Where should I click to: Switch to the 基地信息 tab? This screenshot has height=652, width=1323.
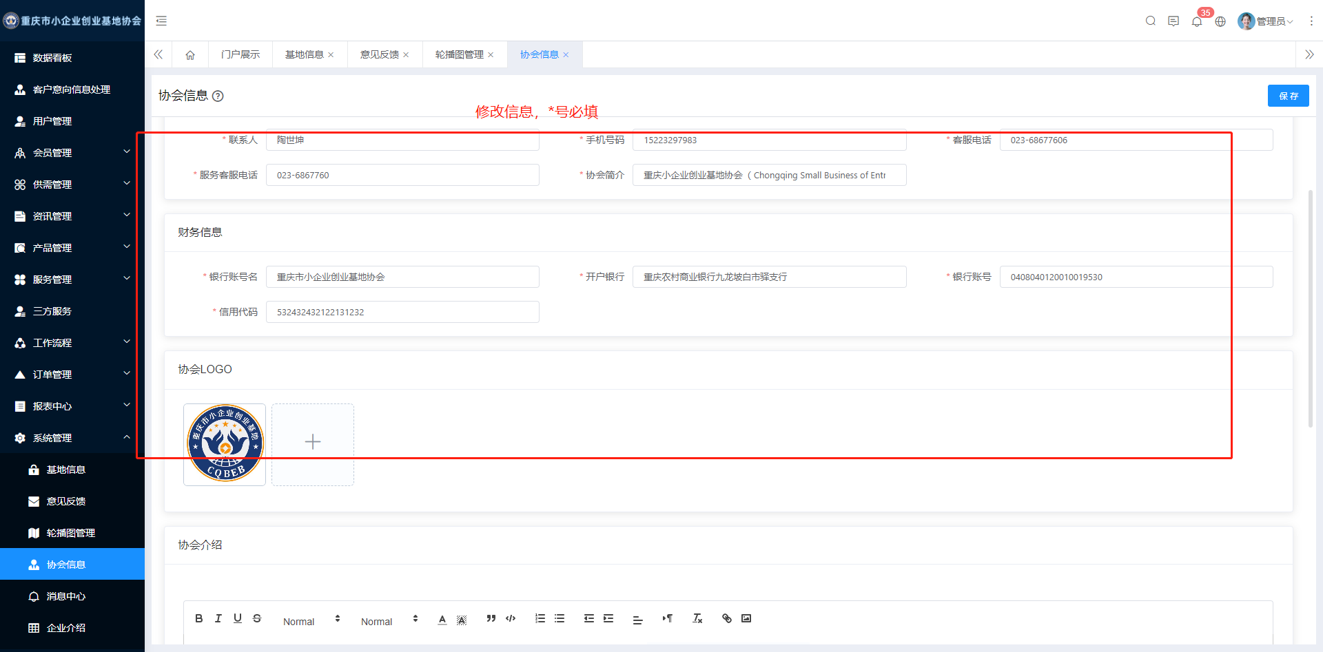pos(305,54)
